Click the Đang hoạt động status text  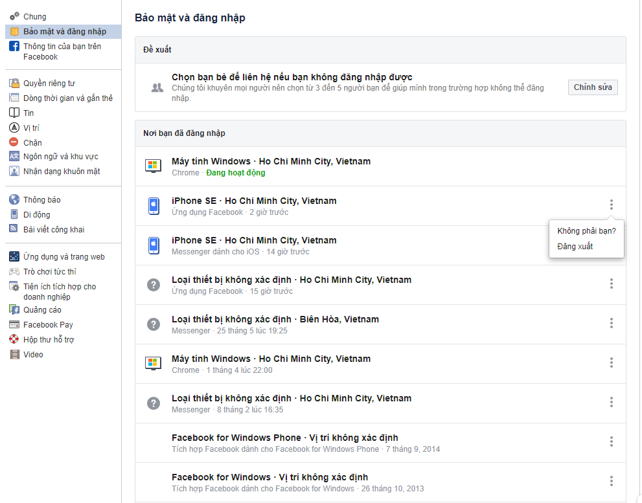(x=235, y=173)
